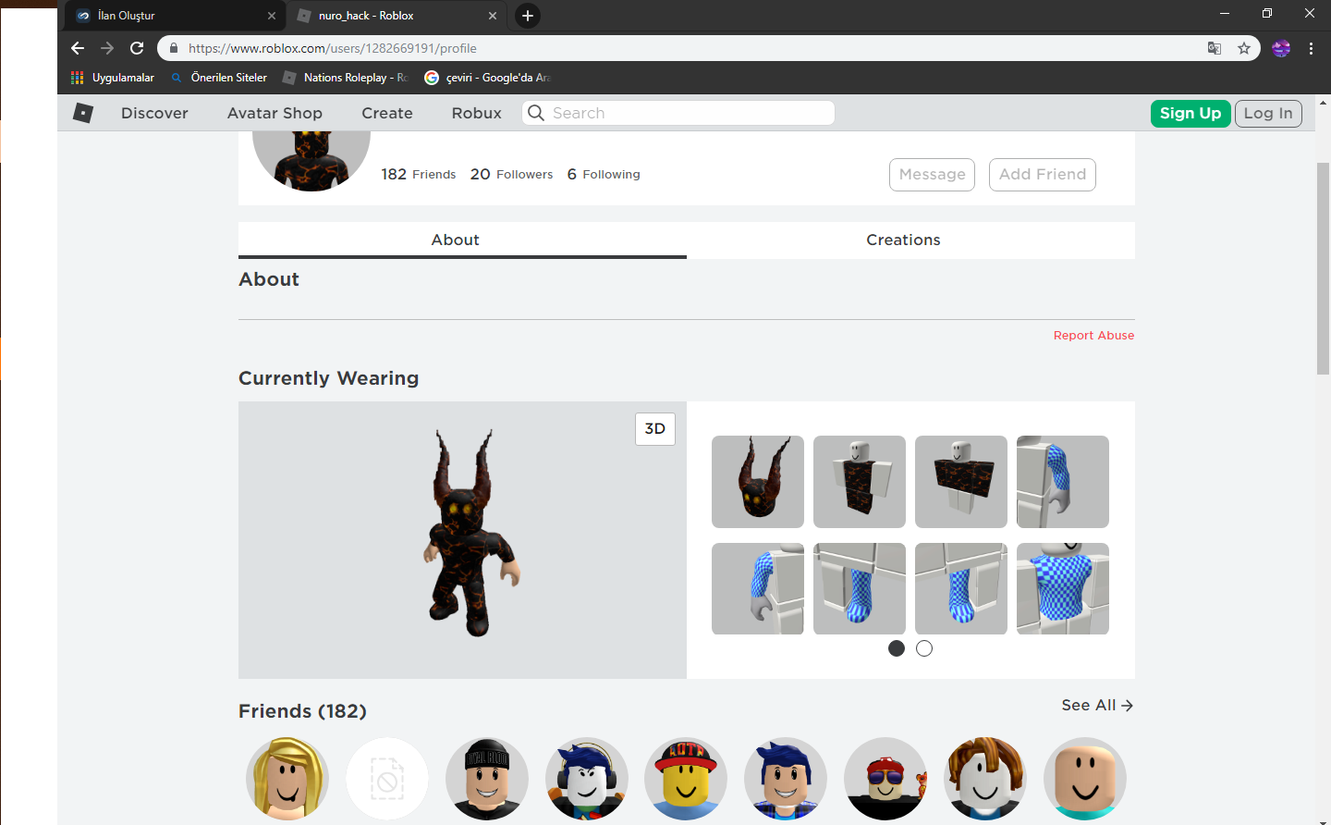Click the Message button
Screen dimensions: 1331x825
pos(932,175)
